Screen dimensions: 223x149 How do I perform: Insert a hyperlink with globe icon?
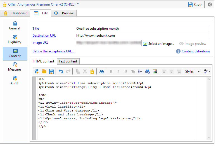148,71
